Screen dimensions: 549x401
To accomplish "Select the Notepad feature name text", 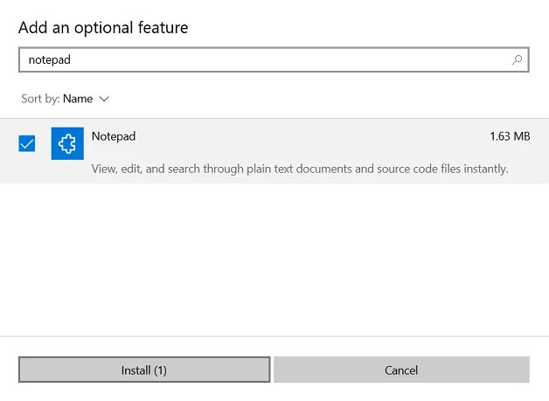I will coord(114,136).
